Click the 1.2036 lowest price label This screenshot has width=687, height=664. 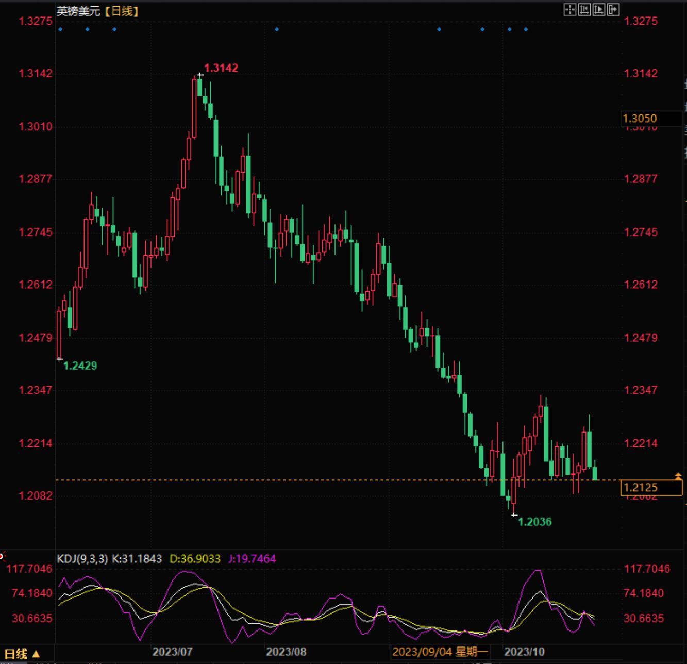click(534, 522)
